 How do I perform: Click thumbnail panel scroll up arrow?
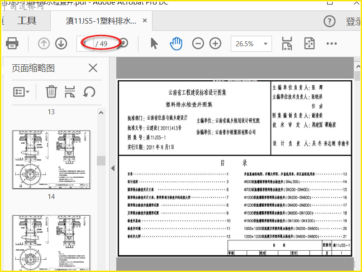pyautogui.click(x=101, y=113)
